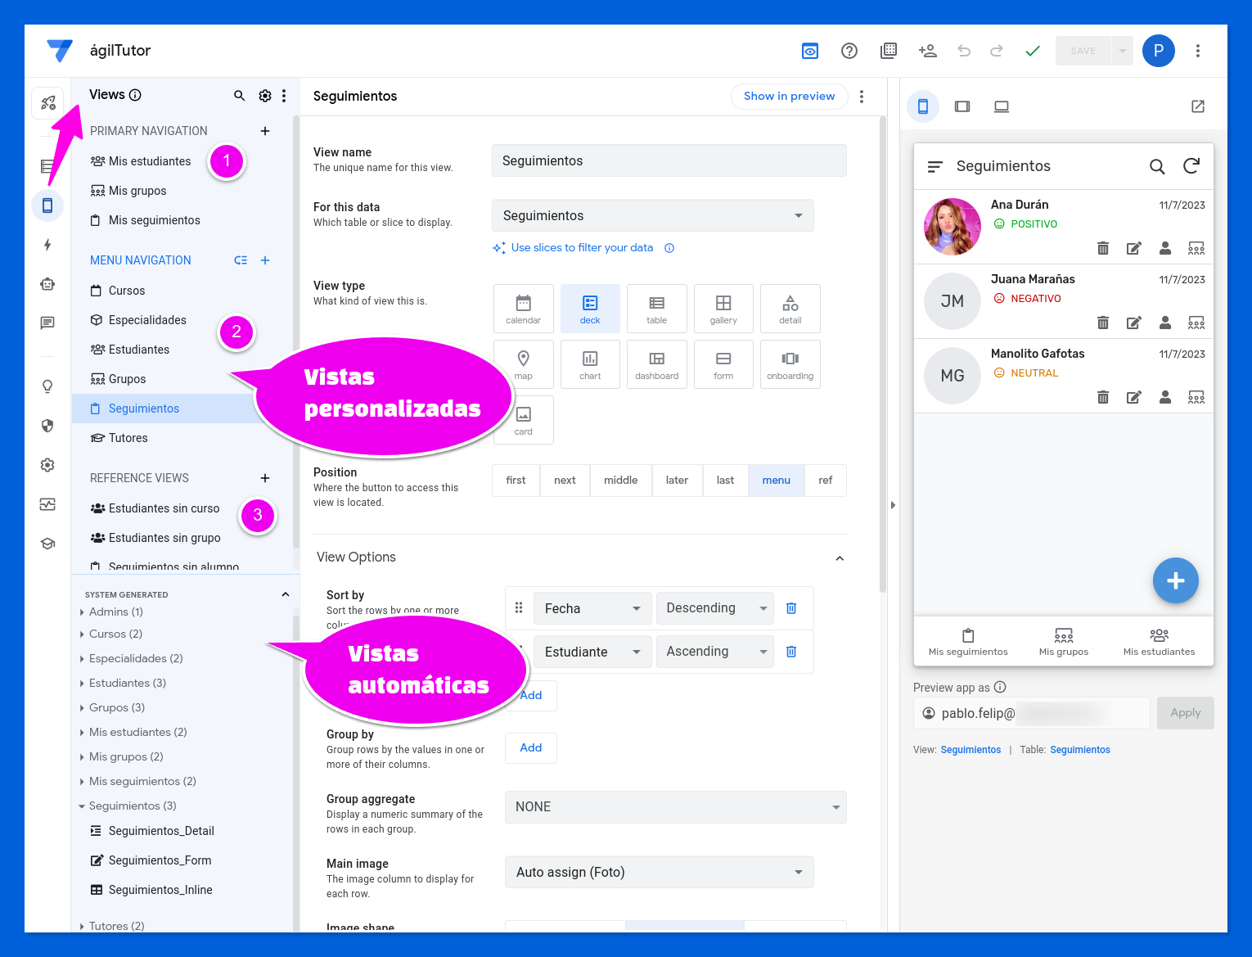Viewport: 1252px width, 957px height.
Task: Switch preview to tablet layout
Action: [x=962, y=106]
